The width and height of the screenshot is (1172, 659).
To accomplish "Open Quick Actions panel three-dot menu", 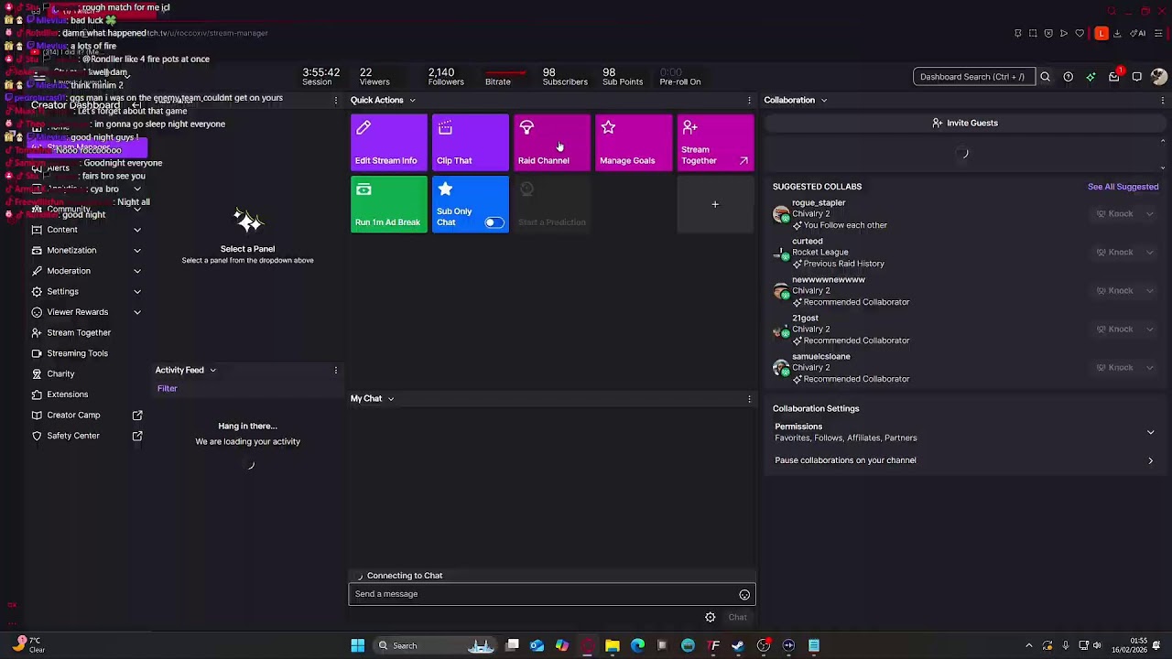I will tap(749, 101).
